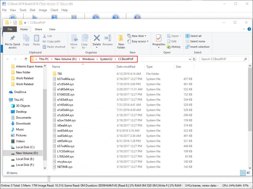Click the History command
Image resolution: width=253 pixels, height=189 pixels.
click(174, 47)
